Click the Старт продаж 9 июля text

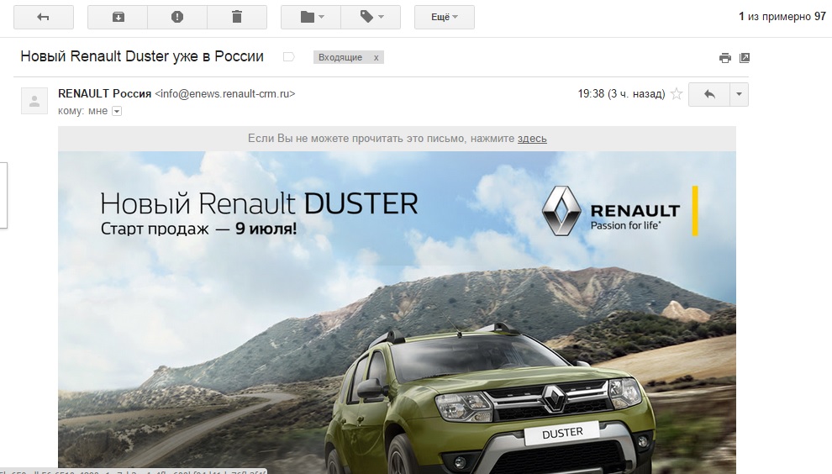point(198,229)
